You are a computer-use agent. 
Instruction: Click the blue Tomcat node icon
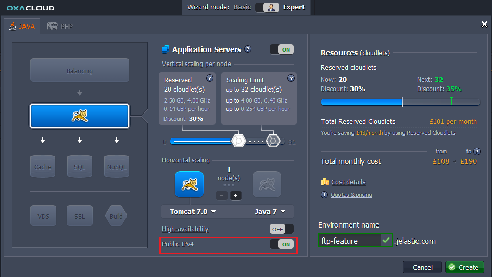pyautogui.click(x=189, y=184)
